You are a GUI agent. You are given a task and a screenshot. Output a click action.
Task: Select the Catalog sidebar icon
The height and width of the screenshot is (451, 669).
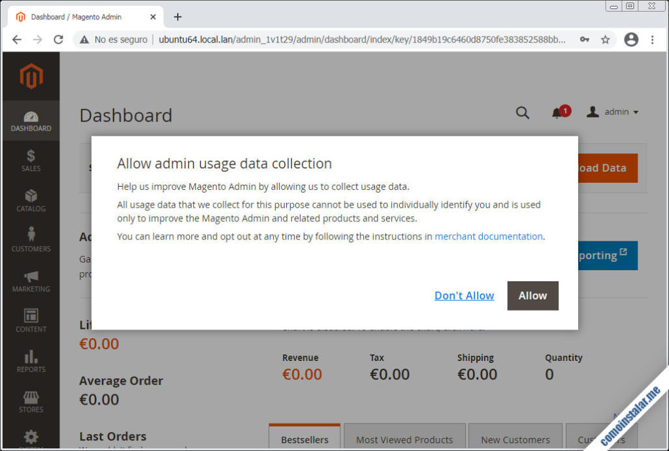(31, 200)
